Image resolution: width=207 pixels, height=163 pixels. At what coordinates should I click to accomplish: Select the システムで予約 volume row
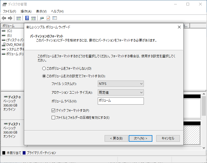click(x=13, y=49)
